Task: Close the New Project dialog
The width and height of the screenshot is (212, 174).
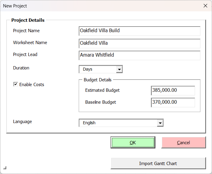Action: (x=205, y=6)
